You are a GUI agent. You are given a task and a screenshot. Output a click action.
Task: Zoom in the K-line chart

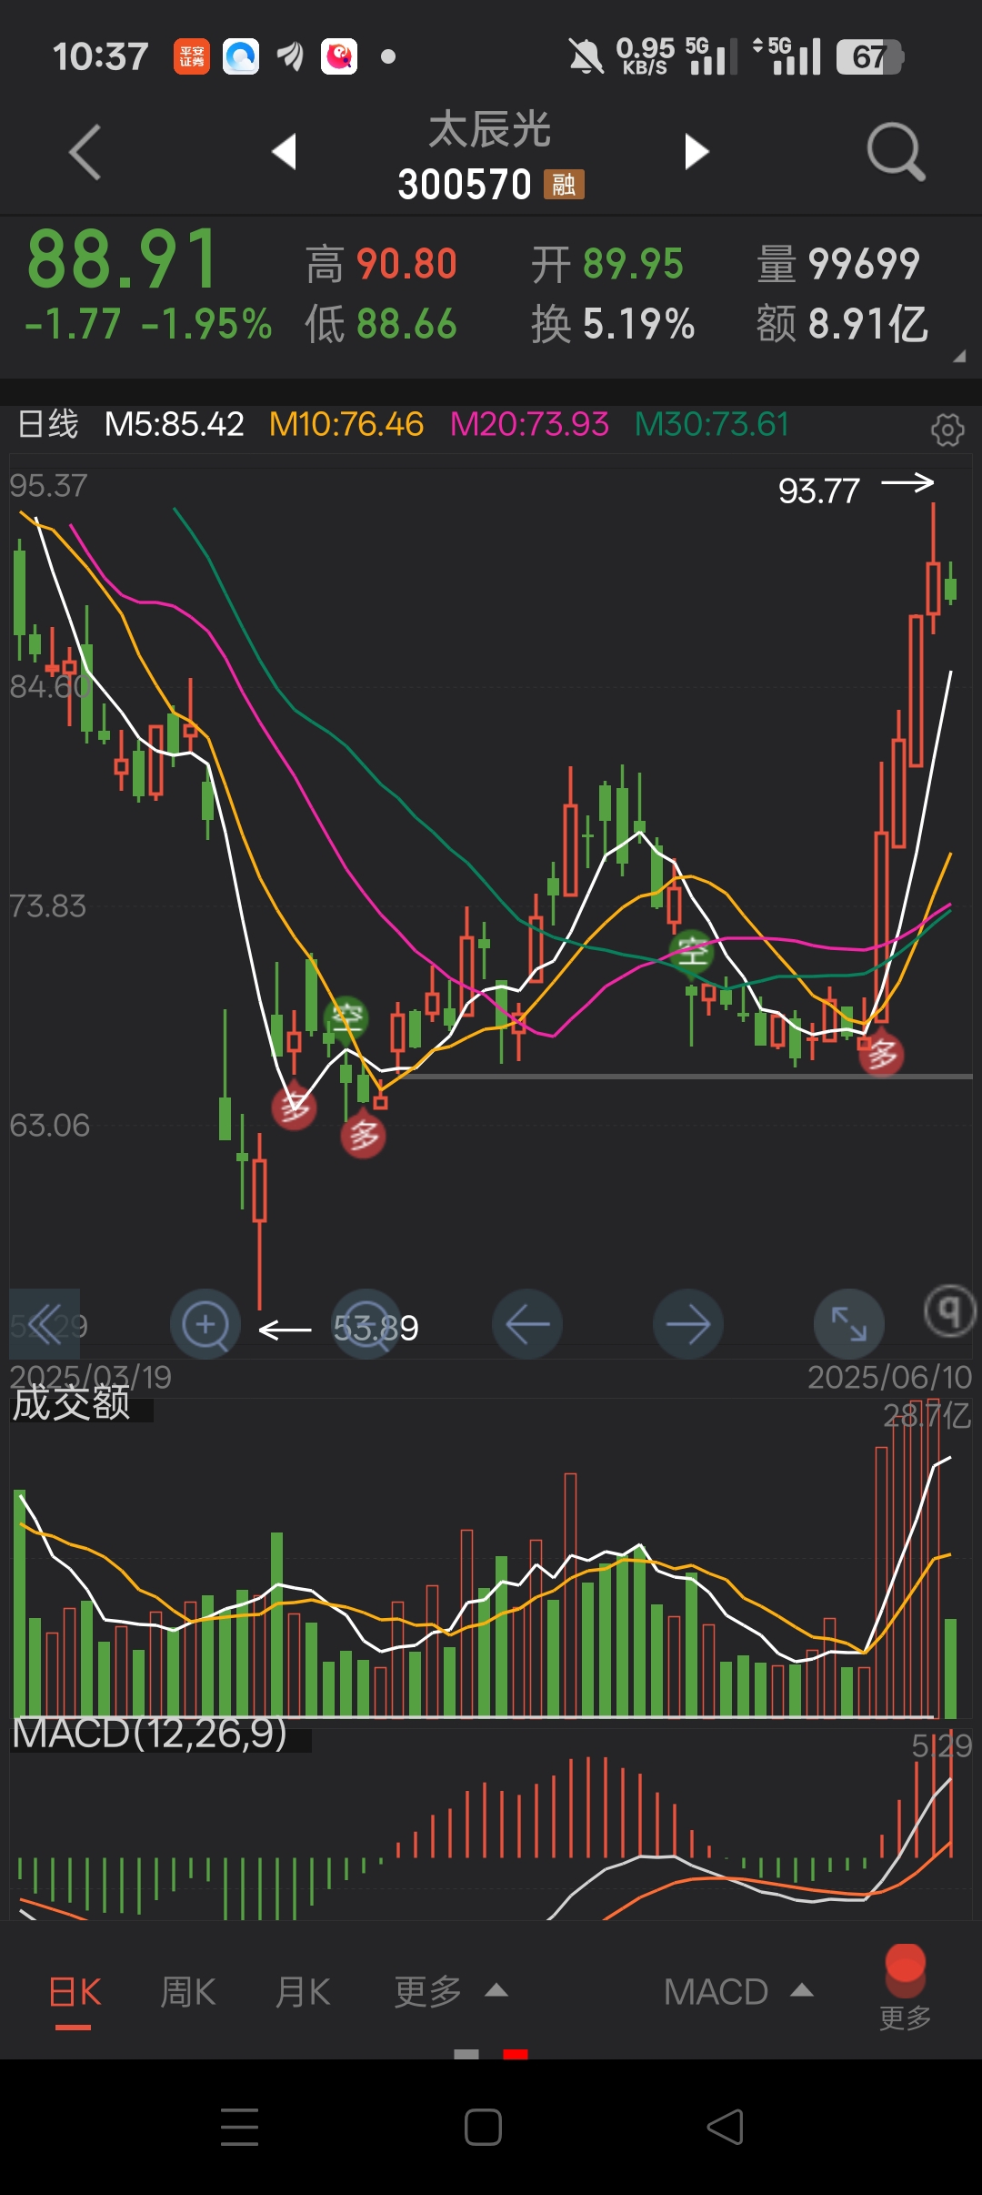(x=205, y=1324)
